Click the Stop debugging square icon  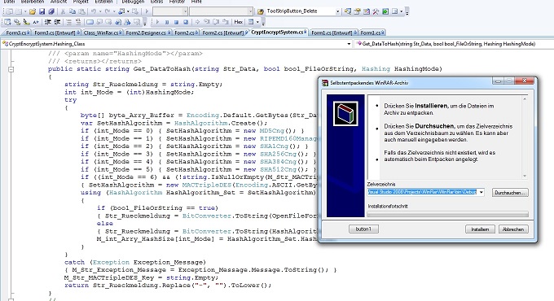(x=176, y=22)
